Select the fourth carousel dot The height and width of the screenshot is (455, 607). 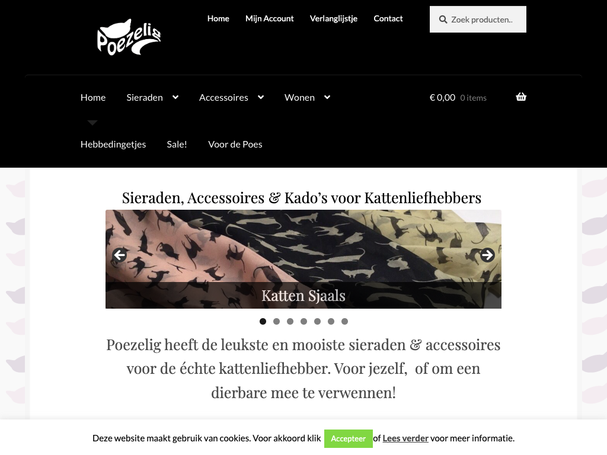304,322
